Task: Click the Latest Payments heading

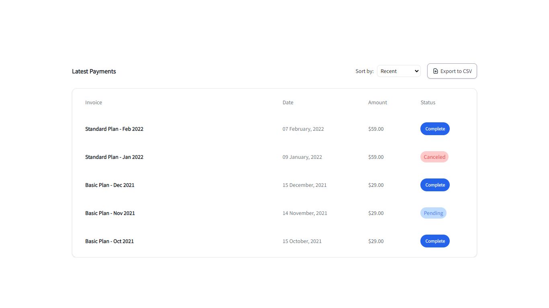Action: pyautogui.click(x=94, y=71)
